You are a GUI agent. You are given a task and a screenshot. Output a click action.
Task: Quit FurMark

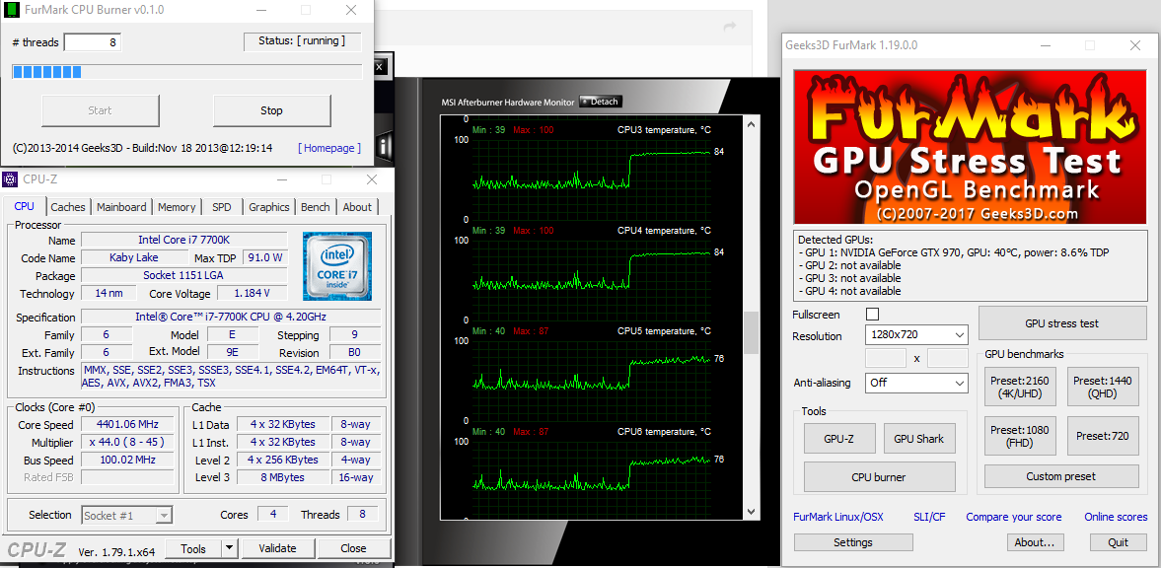click(1118, 542)
